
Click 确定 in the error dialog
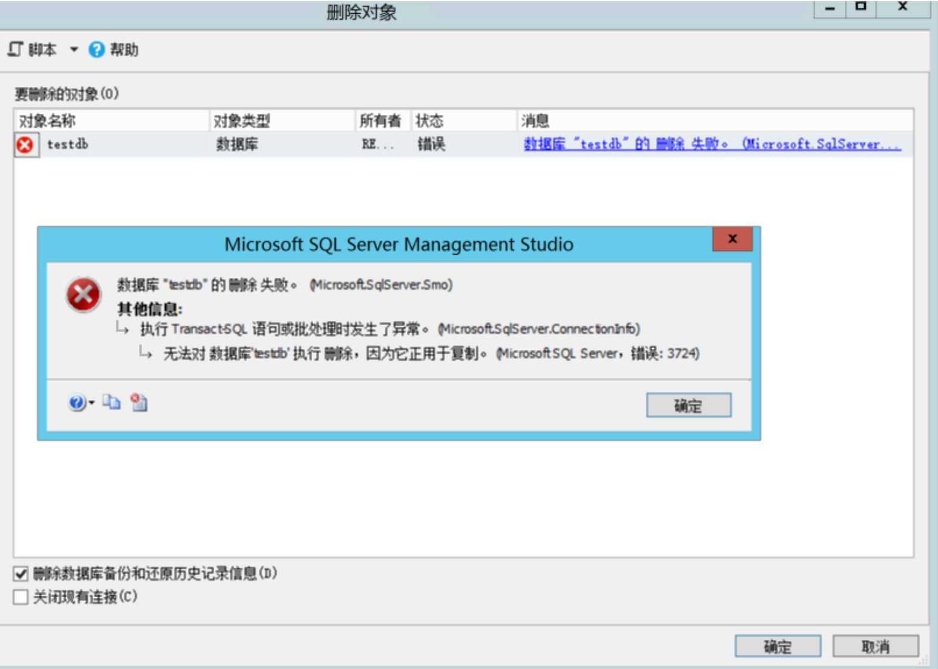(689, 405)
